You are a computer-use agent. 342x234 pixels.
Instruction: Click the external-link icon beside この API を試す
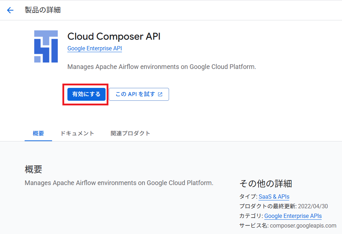pos(160,94)
